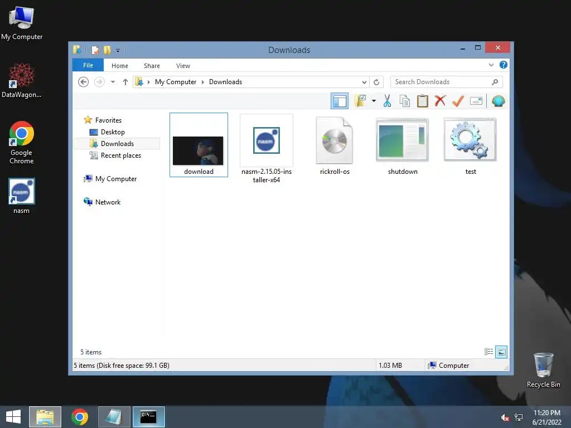Select Downloads in navigation pane

[x=117, y=144]
